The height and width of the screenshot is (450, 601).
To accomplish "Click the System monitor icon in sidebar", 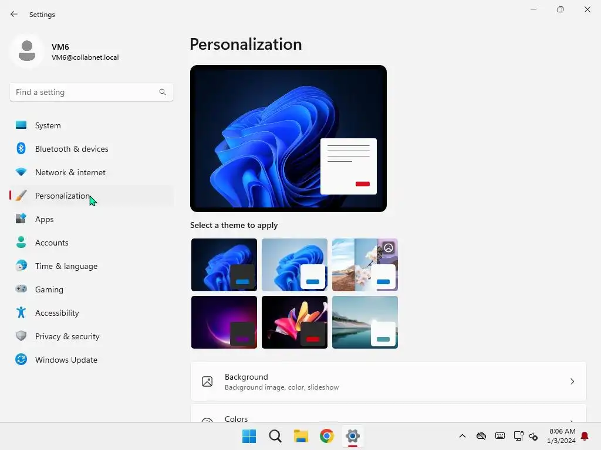I will (x=21, y=125).
